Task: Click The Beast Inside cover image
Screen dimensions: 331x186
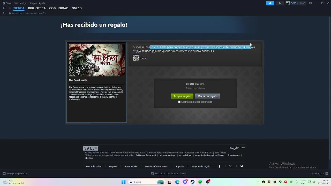Action: coord(97,60)
